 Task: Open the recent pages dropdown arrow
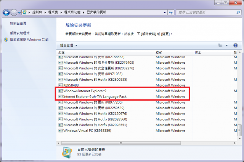[x=19, y=13]
